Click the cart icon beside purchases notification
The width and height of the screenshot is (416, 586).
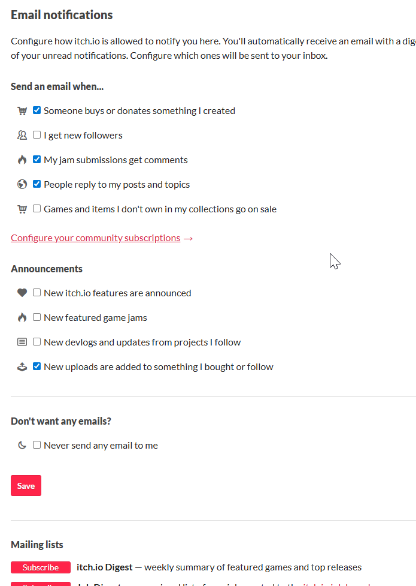pyautogui.click(x=22, y=110)
